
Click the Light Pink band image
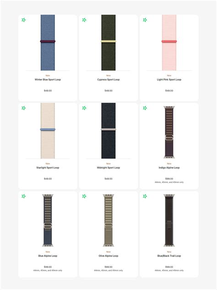click(x=169, y=43)
